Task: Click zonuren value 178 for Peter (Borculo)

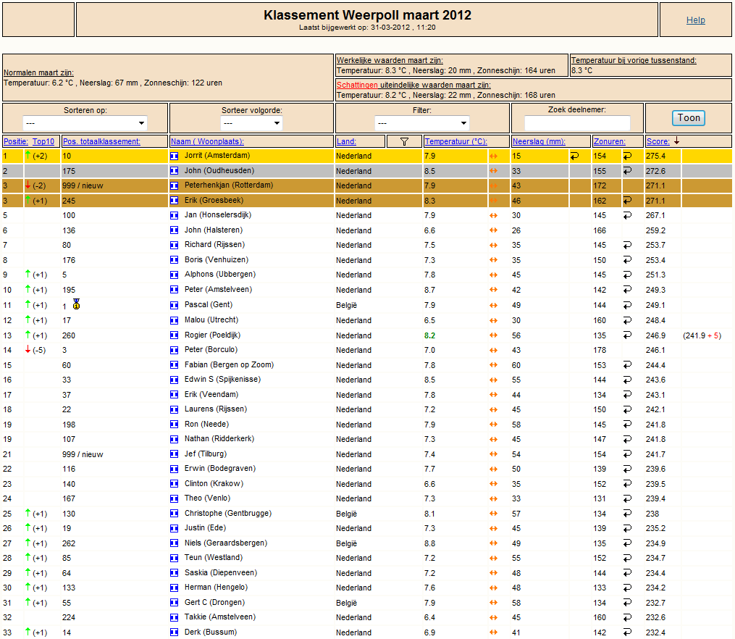Action: point(600,350)
